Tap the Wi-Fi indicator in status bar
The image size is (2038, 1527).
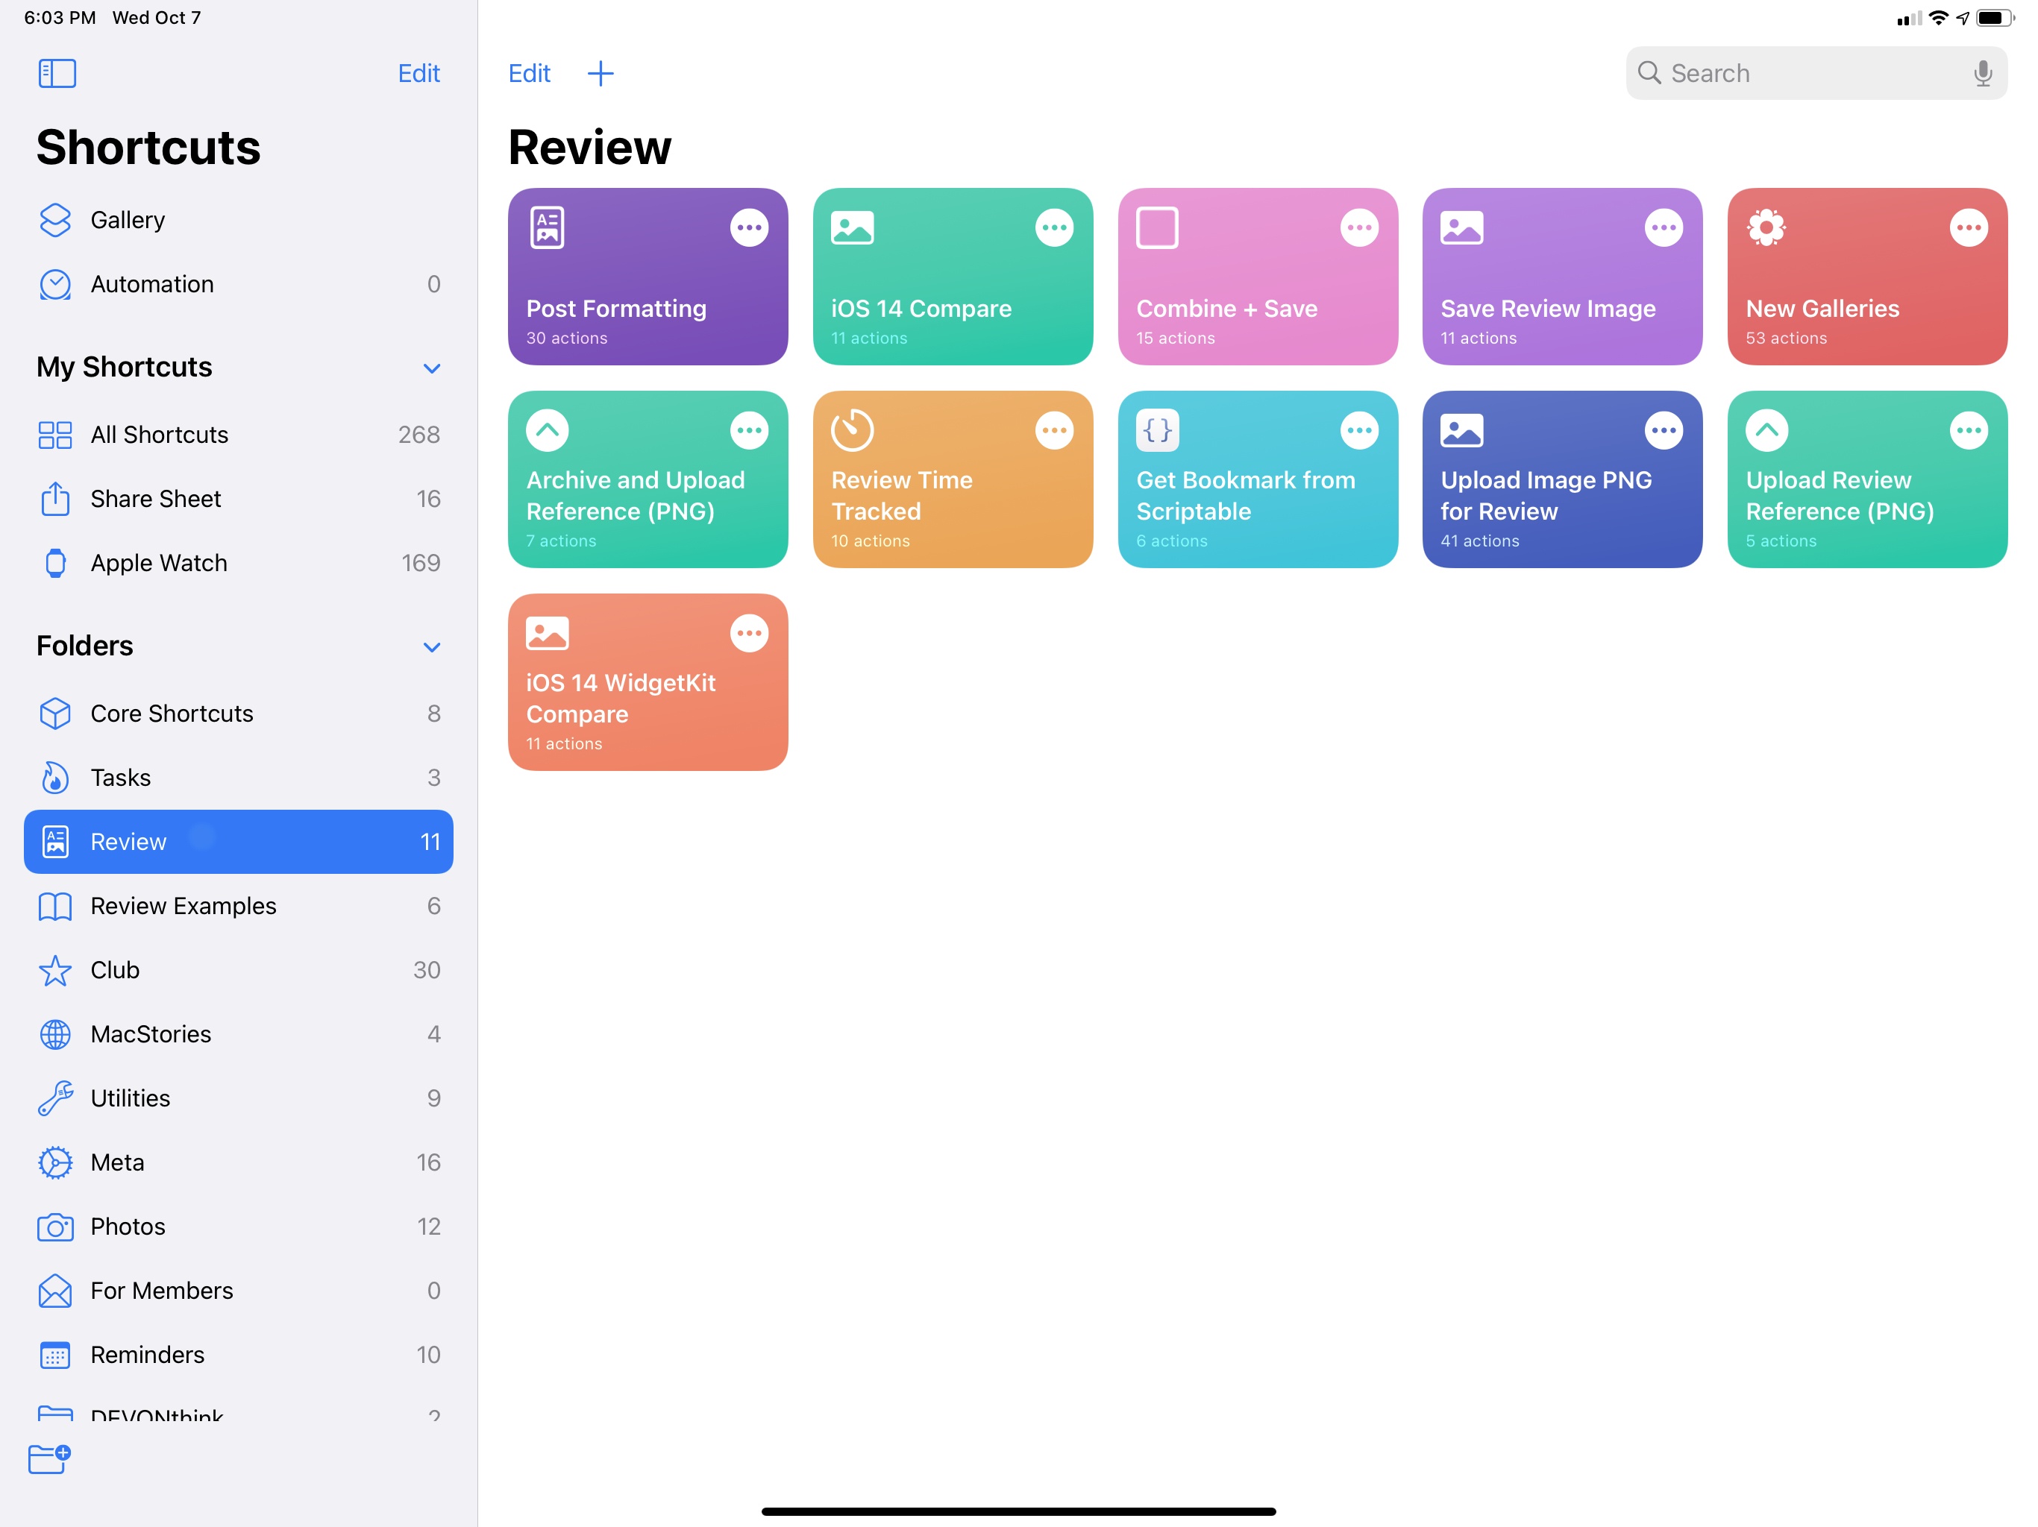(x=1939, y=17)
